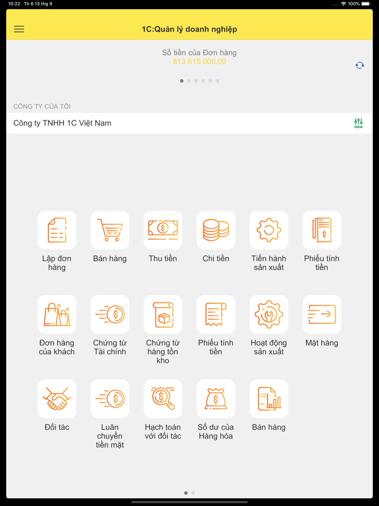Go to second indicator carousel dot
The width and height of the screenshot is (379, 506).
pyautogui.click(x=189, y=81)
